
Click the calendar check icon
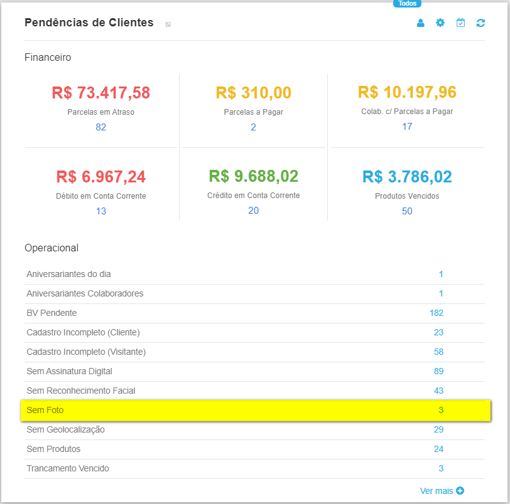[460, 23]
